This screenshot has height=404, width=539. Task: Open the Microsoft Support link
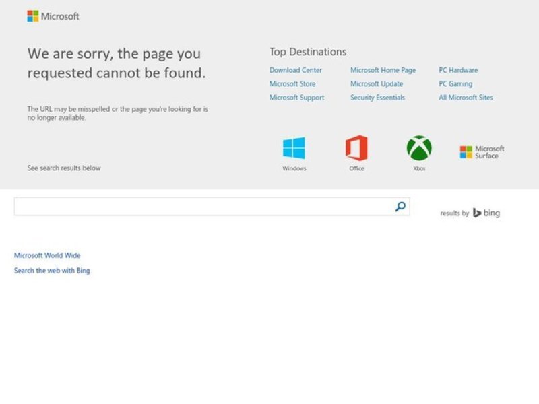[296, 98]
